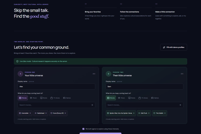The image size is (201, 134).
Task: Click waveform icon on Radiohead chip
Action: (36, 113)
